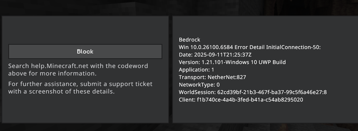The image size is (358, 131).
Task: Click the Win 10.0.26100.6584 text
Action: click(x=206, y=47)
